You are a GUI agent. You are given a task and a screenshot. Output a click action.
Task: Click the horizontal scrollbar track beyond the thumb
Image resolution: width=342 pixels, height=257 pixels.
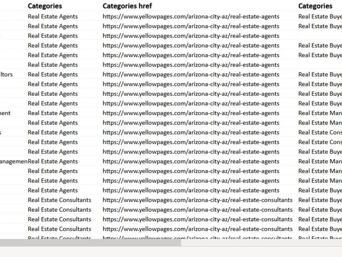pyautogui.click(x=261, y=243)
